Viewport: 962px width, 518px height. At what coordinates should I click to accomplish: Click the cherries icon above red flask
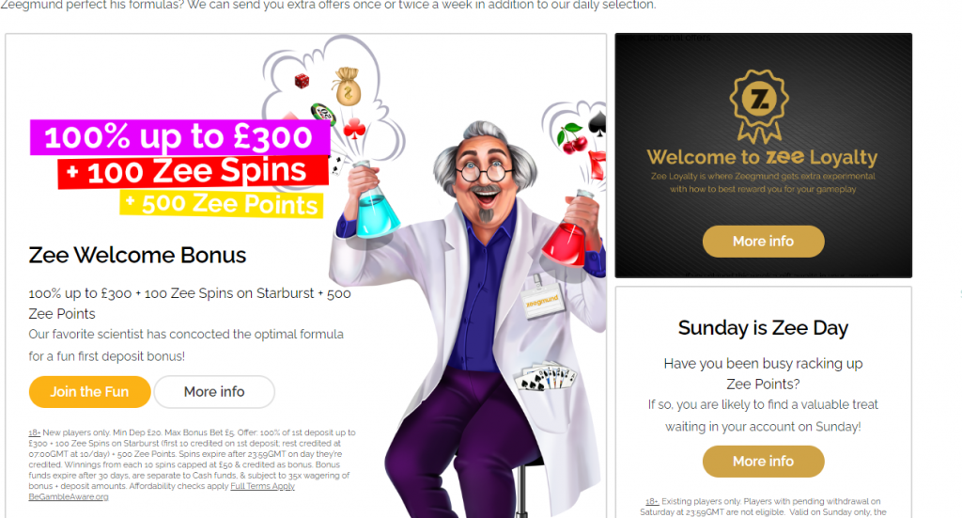pos(571,138)
